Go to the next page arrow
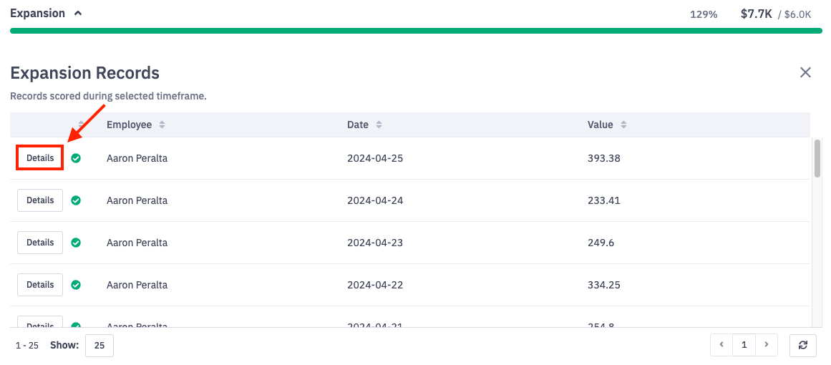Image resolution: width=831 pixels, height=365 pixels. 767,345
